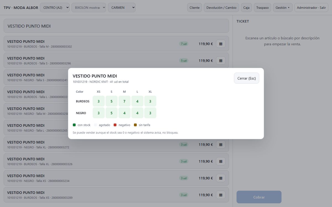Click the Devolución / Cambio button
Screen dimensions: 332x207
[x=222, y=7]
